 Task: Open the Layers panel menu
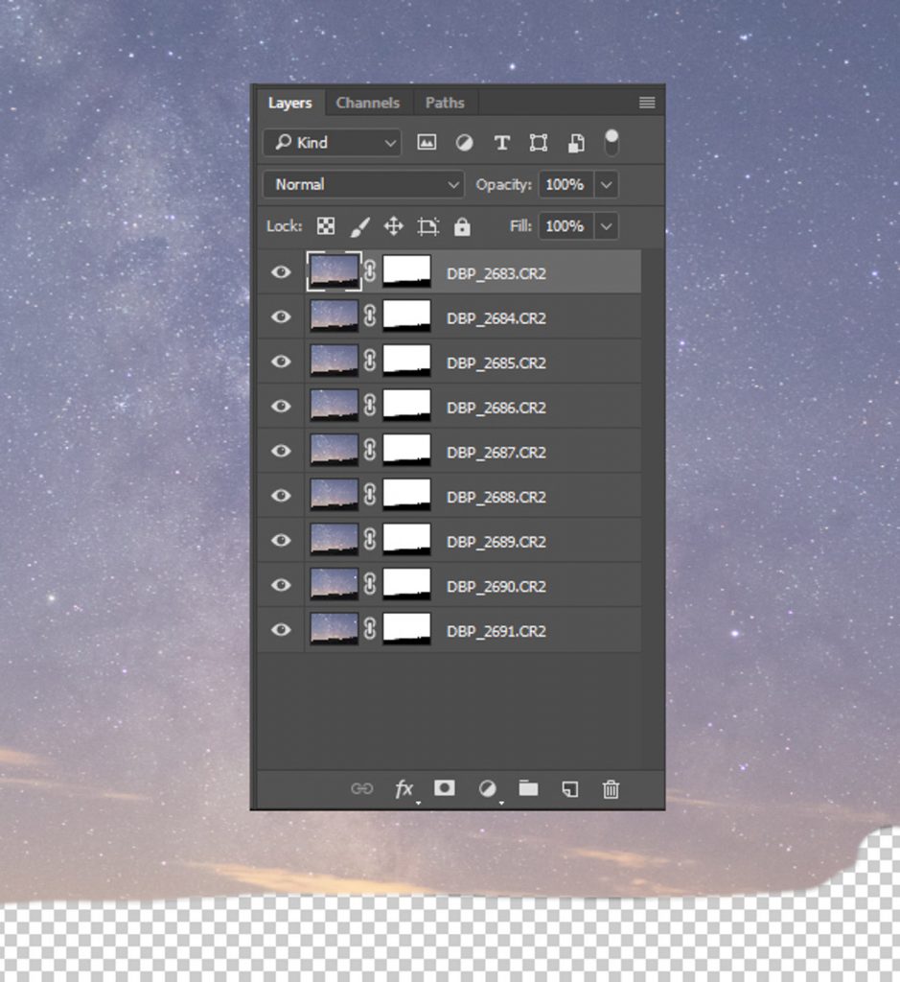647,103
